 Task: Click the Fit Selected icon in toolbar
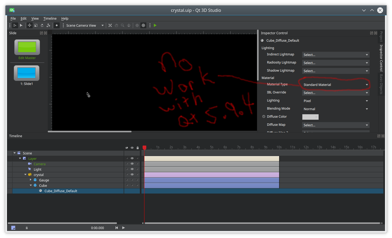(x=110, y=25)
